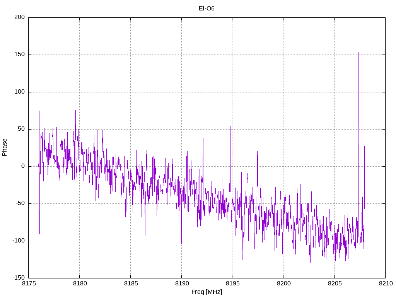Viewport: 396px width, 297px height.
Task: Click the plot title Ef-O6
Action: click(207, 8)
